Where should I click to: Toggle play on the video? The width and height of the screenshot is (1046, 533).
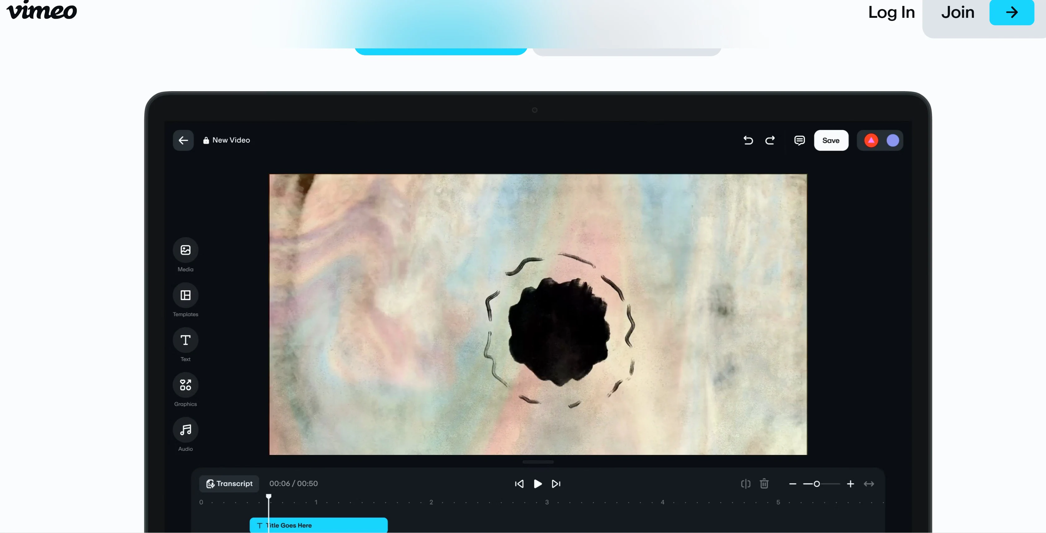tap(537, 483)
